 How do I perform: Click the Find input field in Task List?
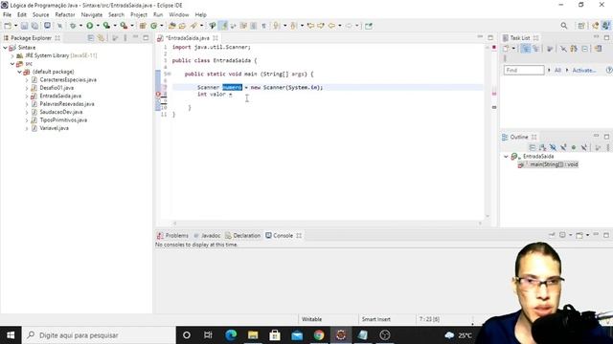(x=524, y=70)
